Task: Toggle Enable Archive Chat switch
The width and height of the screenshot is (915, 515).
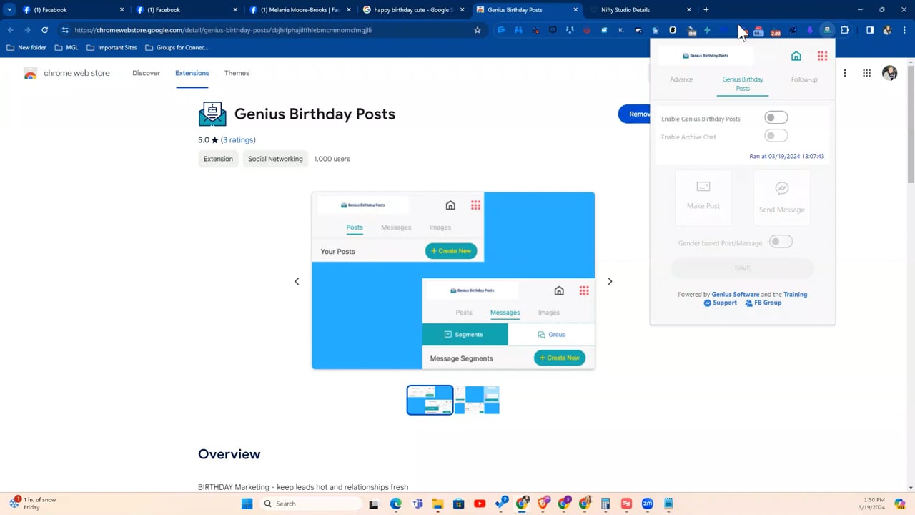Action: 776,136
